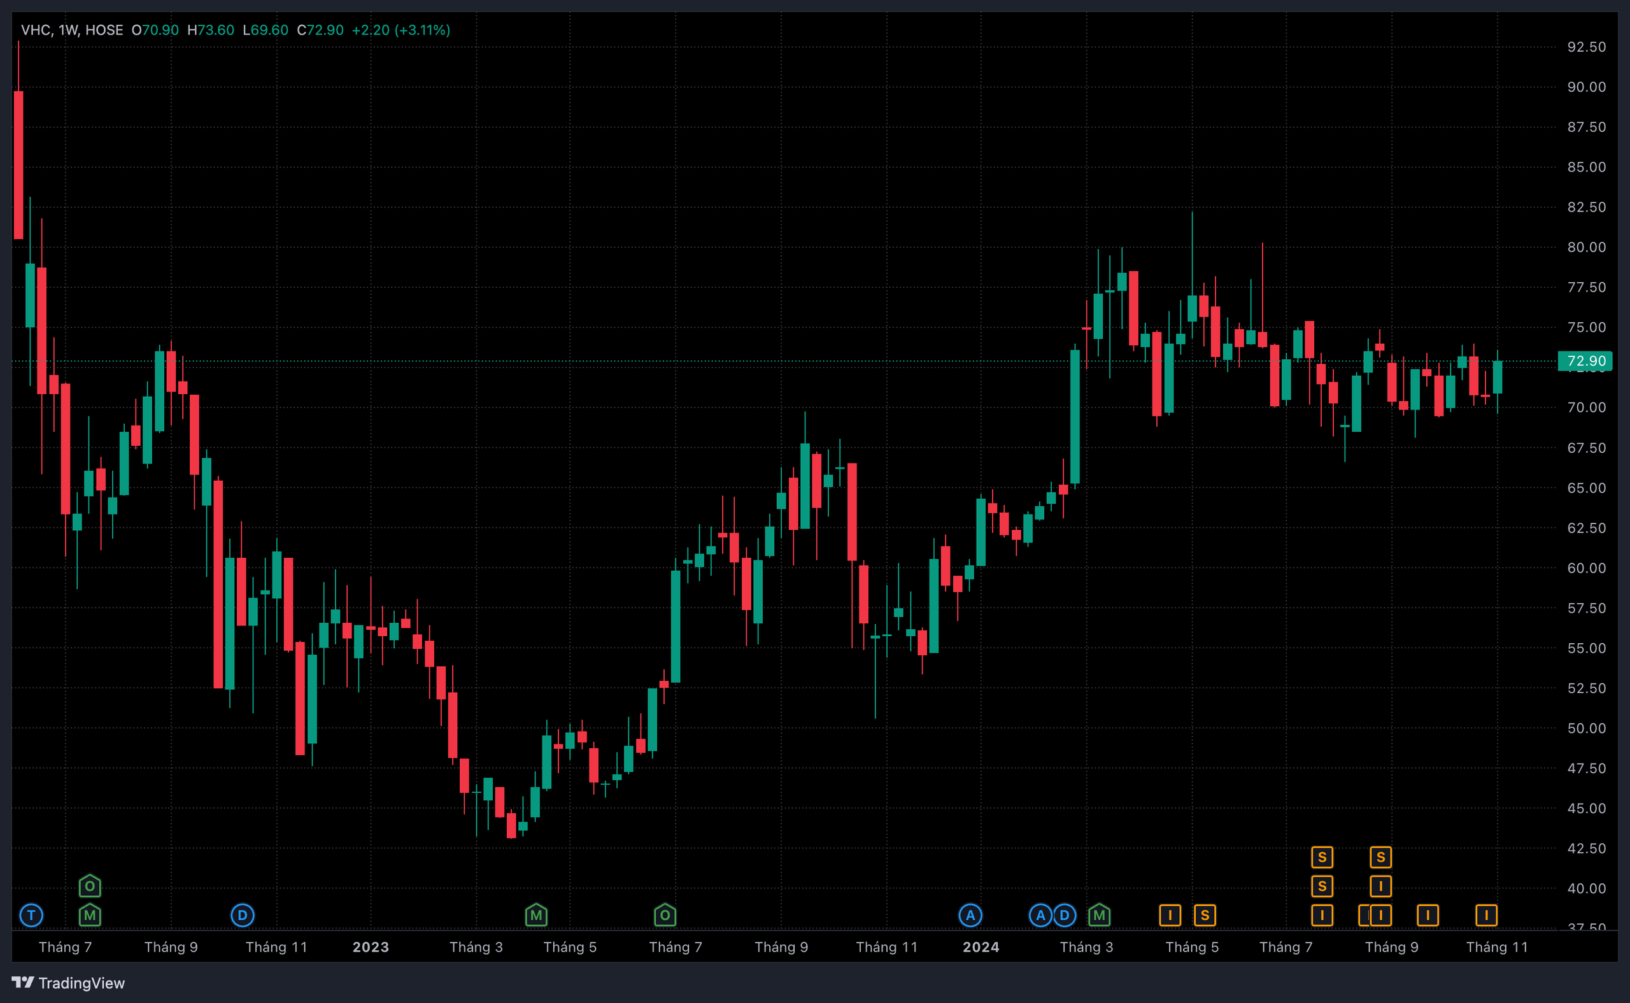The width and height of the screenshot is (1630, 1003).
Task: Click the 2024 year label on time axis
Action: tap(981, 948)
